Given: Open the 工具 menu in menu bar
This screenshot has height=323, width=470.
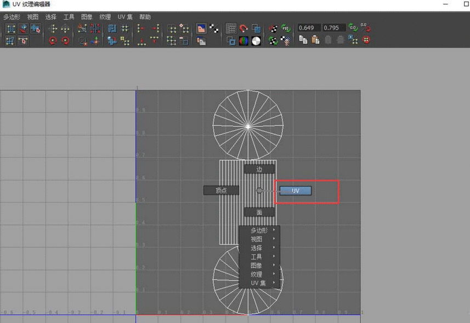Looking at the screenshot, I should [69, 17].
